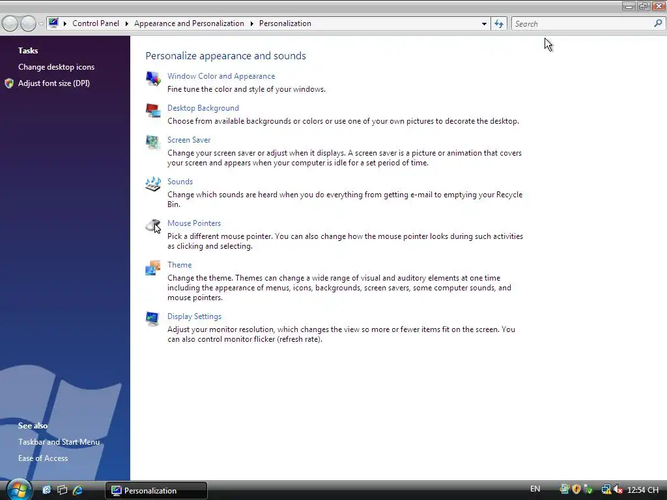Select Adjust font size (DPI) task

54,83
